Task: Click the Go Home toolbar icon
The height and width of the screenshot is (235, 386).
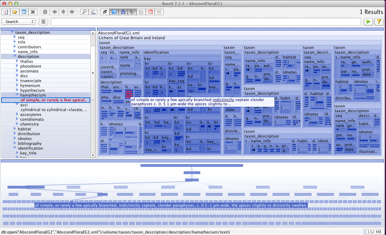Action: pyautogui.click(x=45, y=12)
